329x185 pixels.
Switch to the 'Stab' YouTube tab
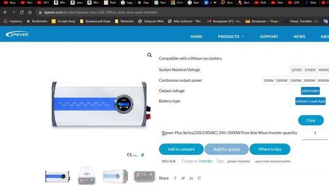tap(261, 3)
